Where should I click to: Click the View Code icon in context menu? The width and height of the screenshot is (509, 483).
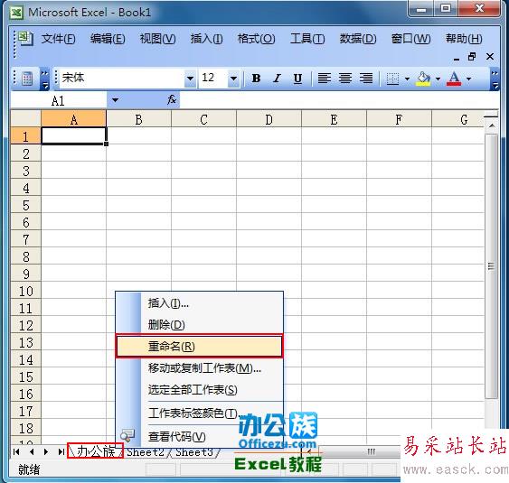click(127, 435)
